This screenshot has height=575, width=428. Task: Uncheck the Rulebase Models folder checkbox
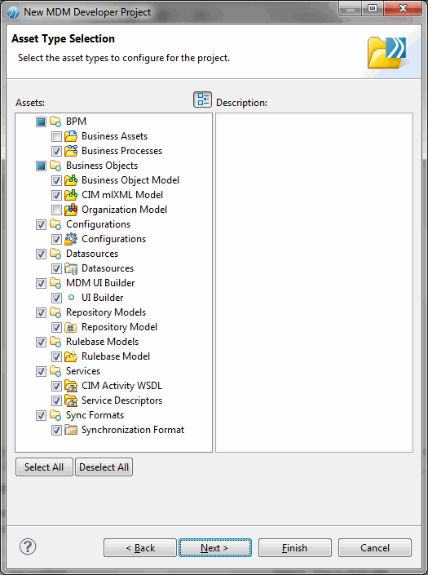[41, 342]
